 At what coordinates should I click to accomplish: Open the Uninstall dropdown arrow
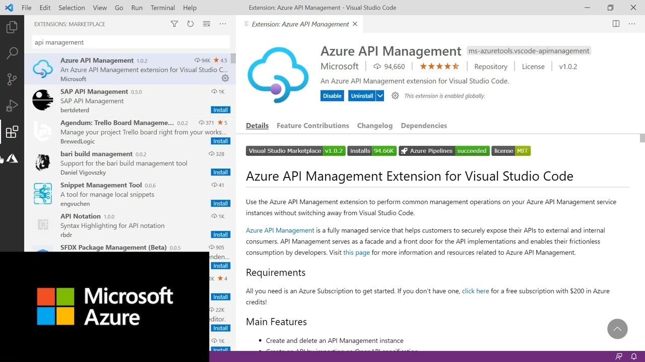tap(380, 96)
